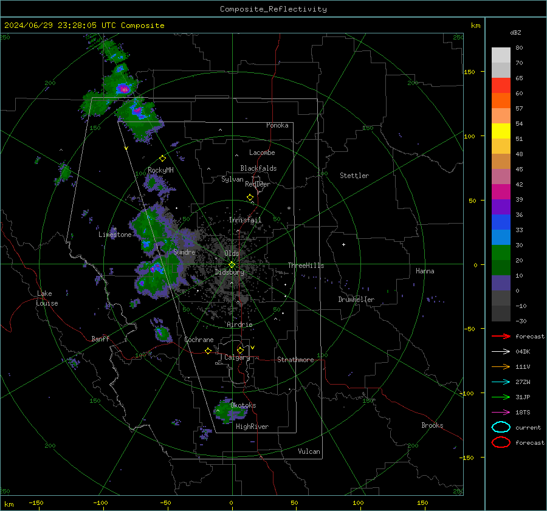
Task: Click the yellow radar-origin diamond above Didsbury
Action: 232,265
